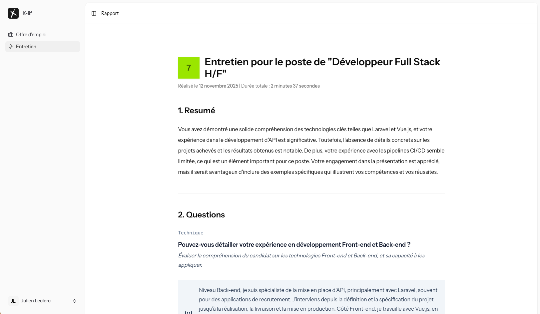Click the Rapport breadcrumb label
The width and height of the screenshot is (540, 314).
click(x=110, y=13)
